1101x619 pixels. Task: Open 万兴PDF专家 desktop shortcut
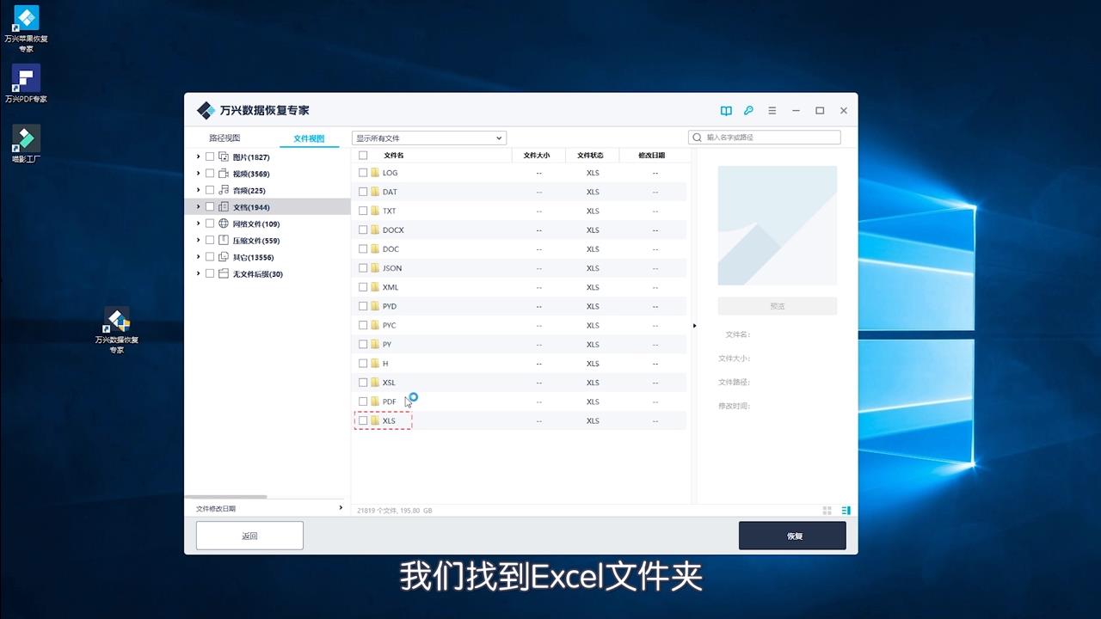coord(26,83)
